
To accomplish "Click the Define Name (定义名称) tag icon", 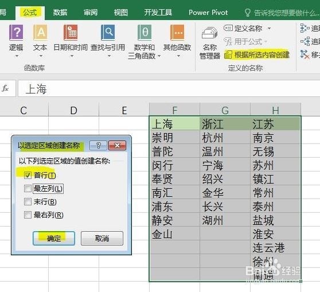I will click(x=228, y=28).
